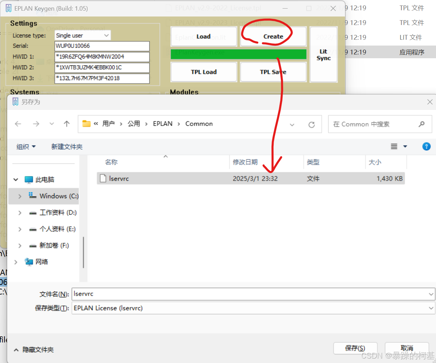Click the search magnifier icon
Viewport: 436px width, 363px height.
point(422,124)
